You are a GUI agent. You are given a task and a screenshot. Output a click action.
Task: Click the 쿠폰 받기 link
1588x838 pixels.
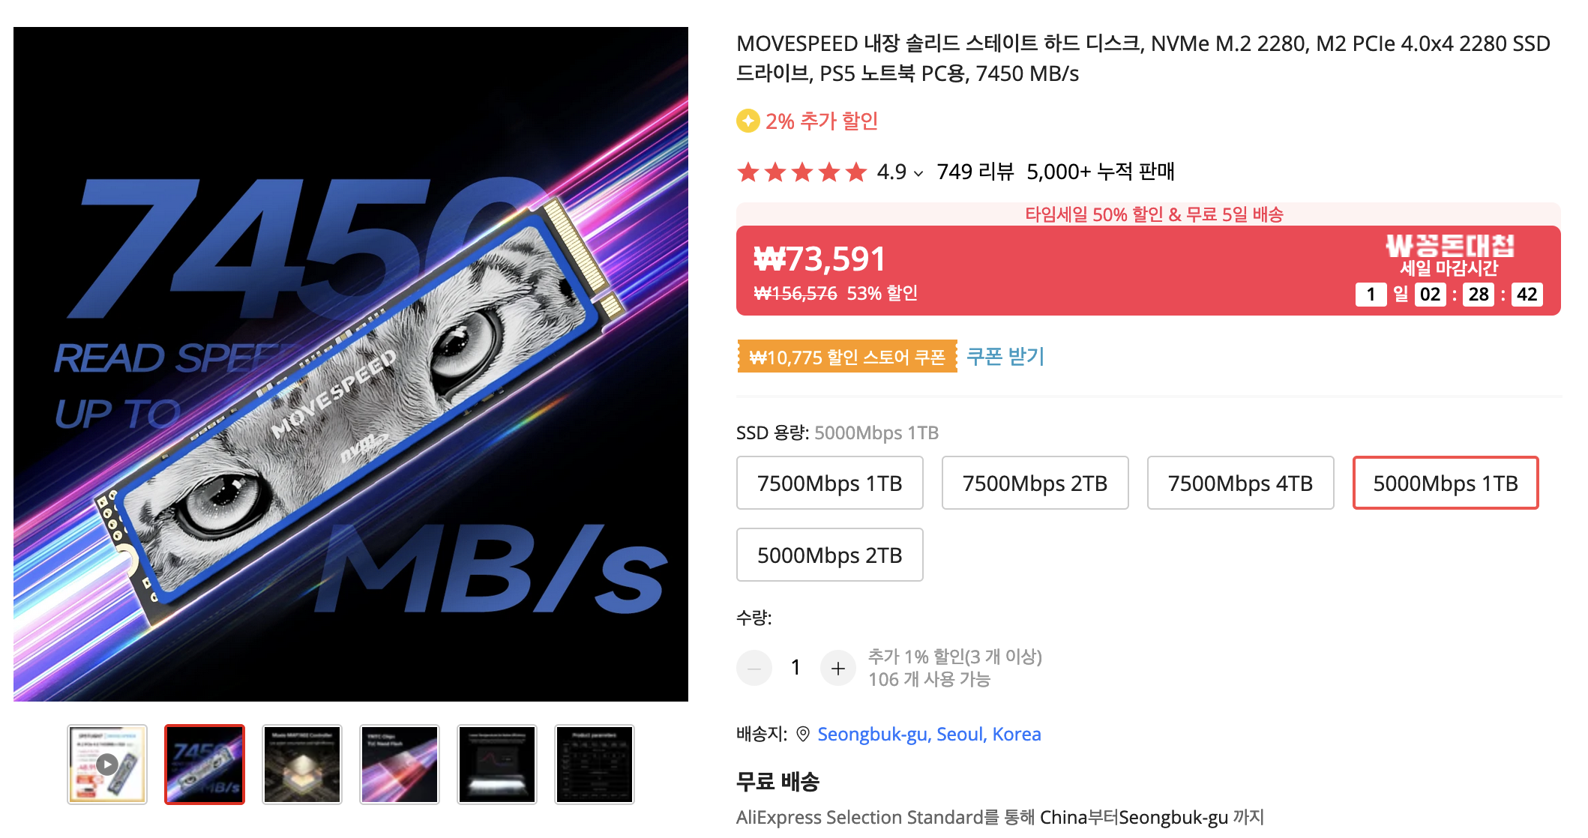coord(1005,356)
